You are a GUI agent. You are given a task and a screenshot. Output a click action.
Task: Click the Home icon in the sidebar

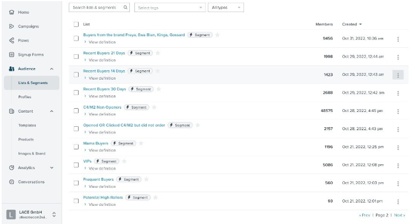[x=11, y=12]
